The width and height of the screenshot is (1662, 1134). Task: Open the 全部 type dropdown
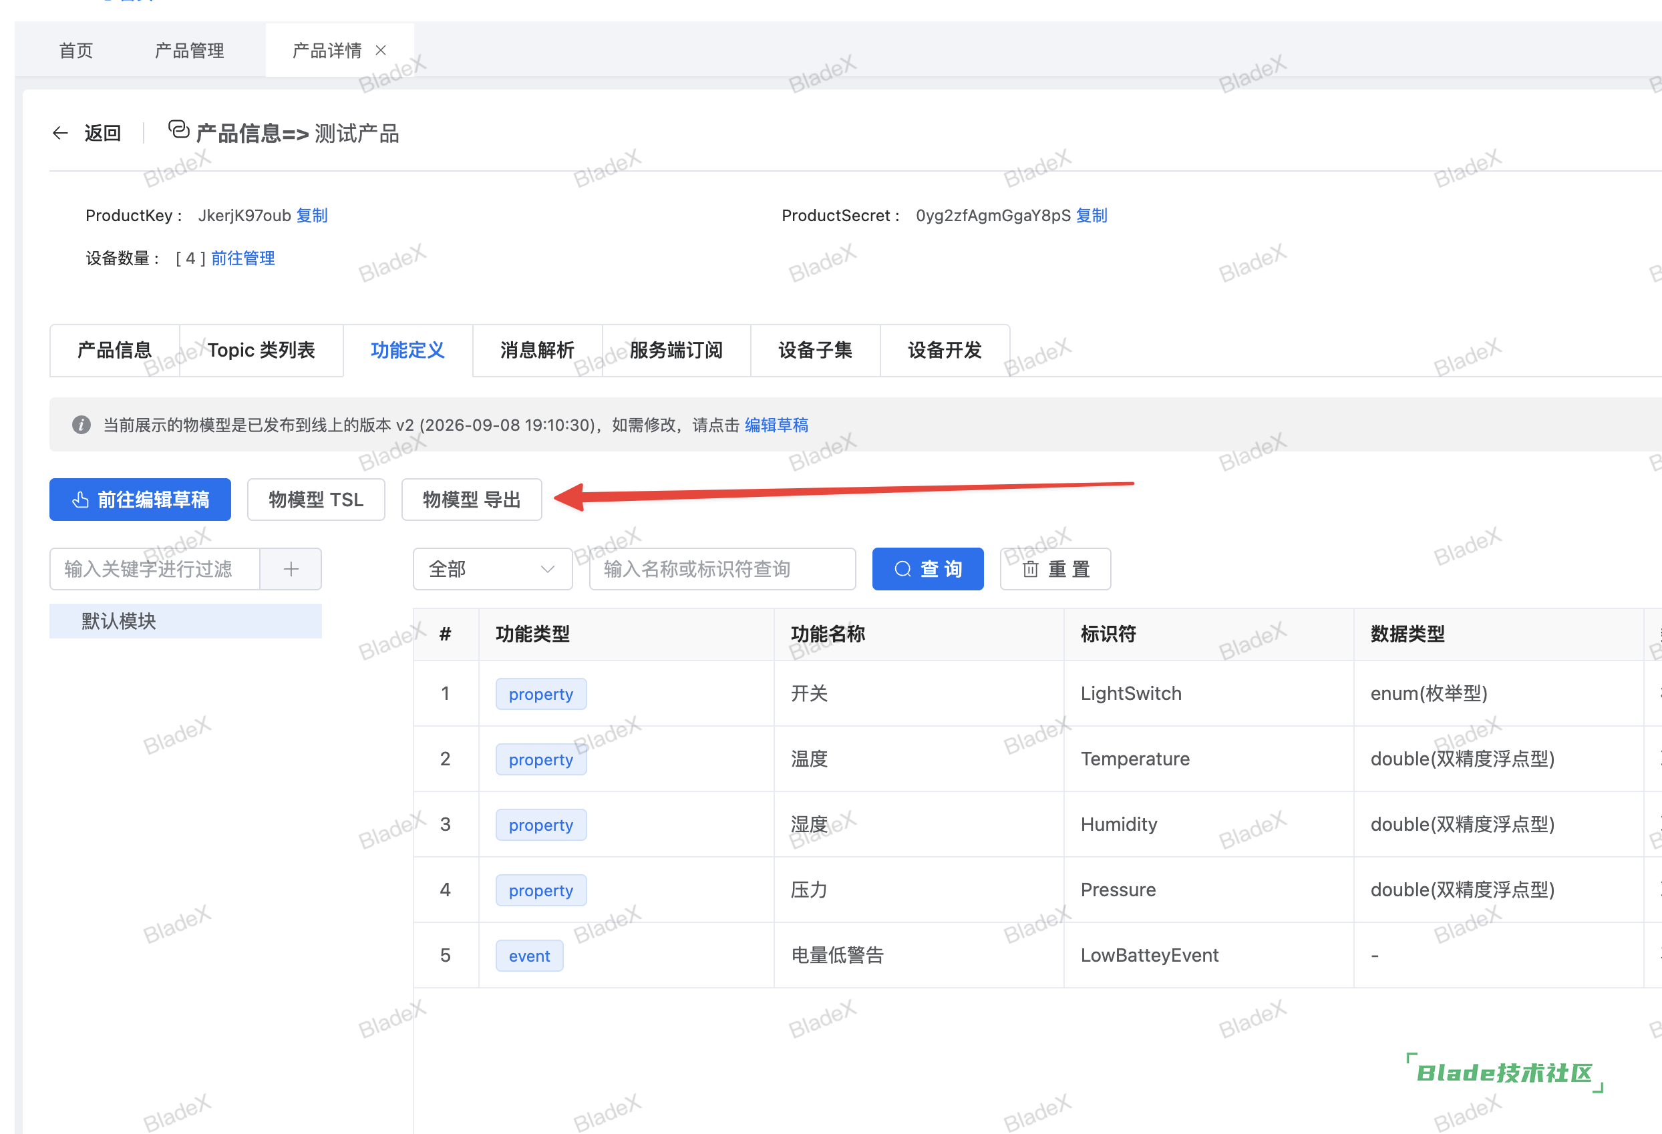pos(492,569)
